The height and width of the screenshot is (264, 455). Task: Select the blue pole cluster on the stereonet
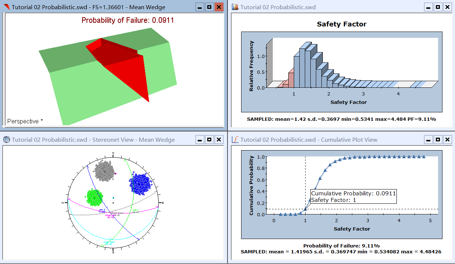140,183
